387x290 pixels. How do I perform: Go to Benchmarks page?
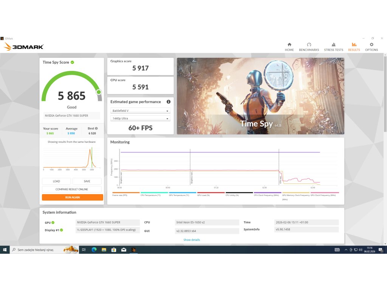pyautogui.click(x=309, y=47)
